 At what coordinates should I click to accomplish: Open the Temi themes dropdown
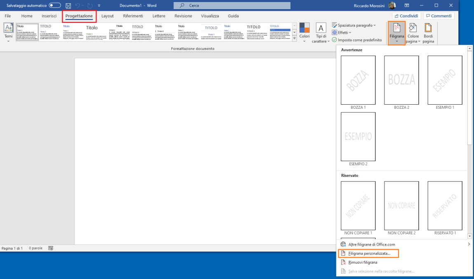coord(9,33)
